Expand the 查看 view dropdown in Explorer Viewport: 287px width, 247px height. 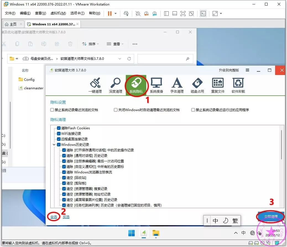click(x=115, y=44)
